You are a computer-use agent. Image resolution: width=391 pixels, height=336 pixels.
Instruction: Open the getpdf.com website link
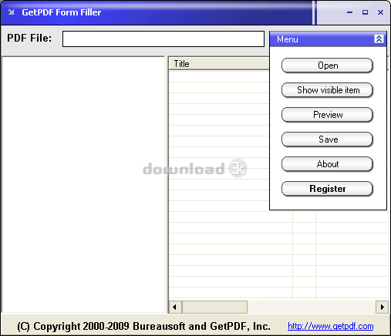(x=330, y=326)
